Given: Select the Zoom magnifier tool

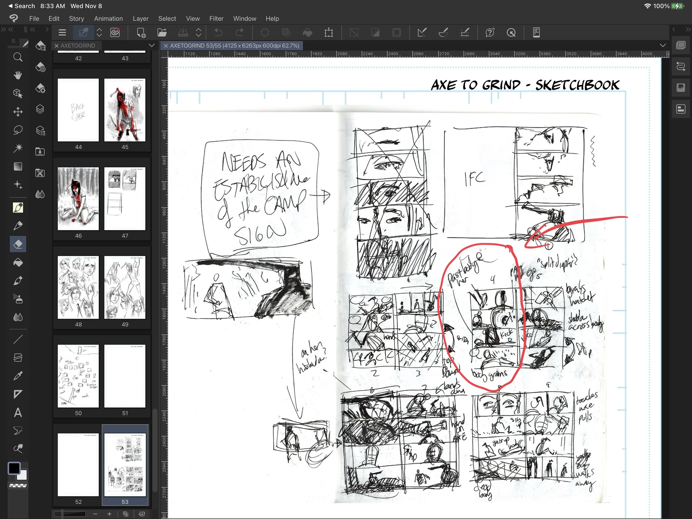Looking at the screenshot, I should 18,57.
